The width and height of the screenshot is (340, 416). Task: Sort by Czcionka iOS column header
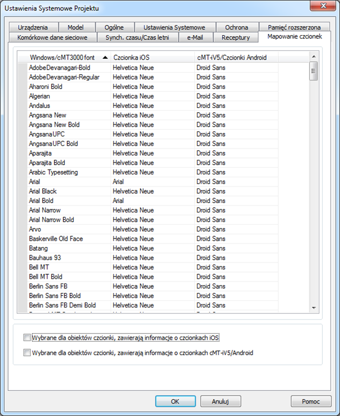tap(153, 58)
